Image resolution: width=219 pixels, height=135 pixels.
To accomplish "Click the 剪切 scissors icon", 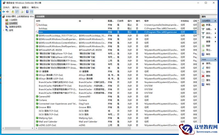I will pyautogui.click(x=203, y=68).
